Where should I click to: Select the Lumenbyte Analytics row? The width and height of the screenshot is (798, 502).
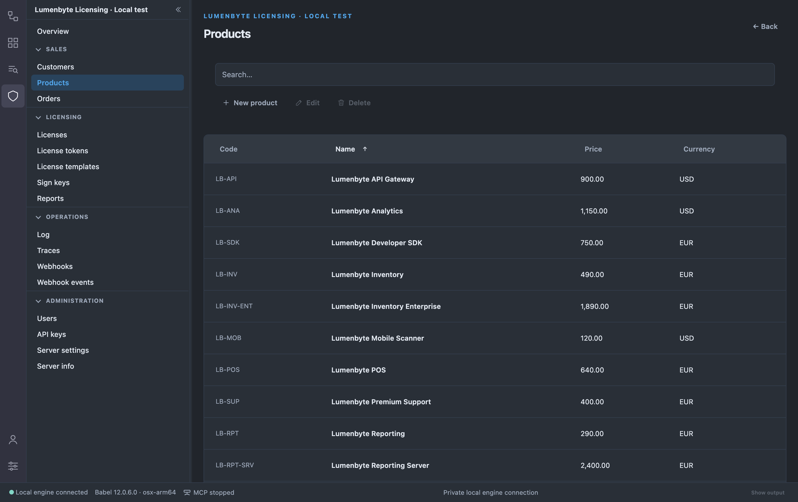pos(495,211)
